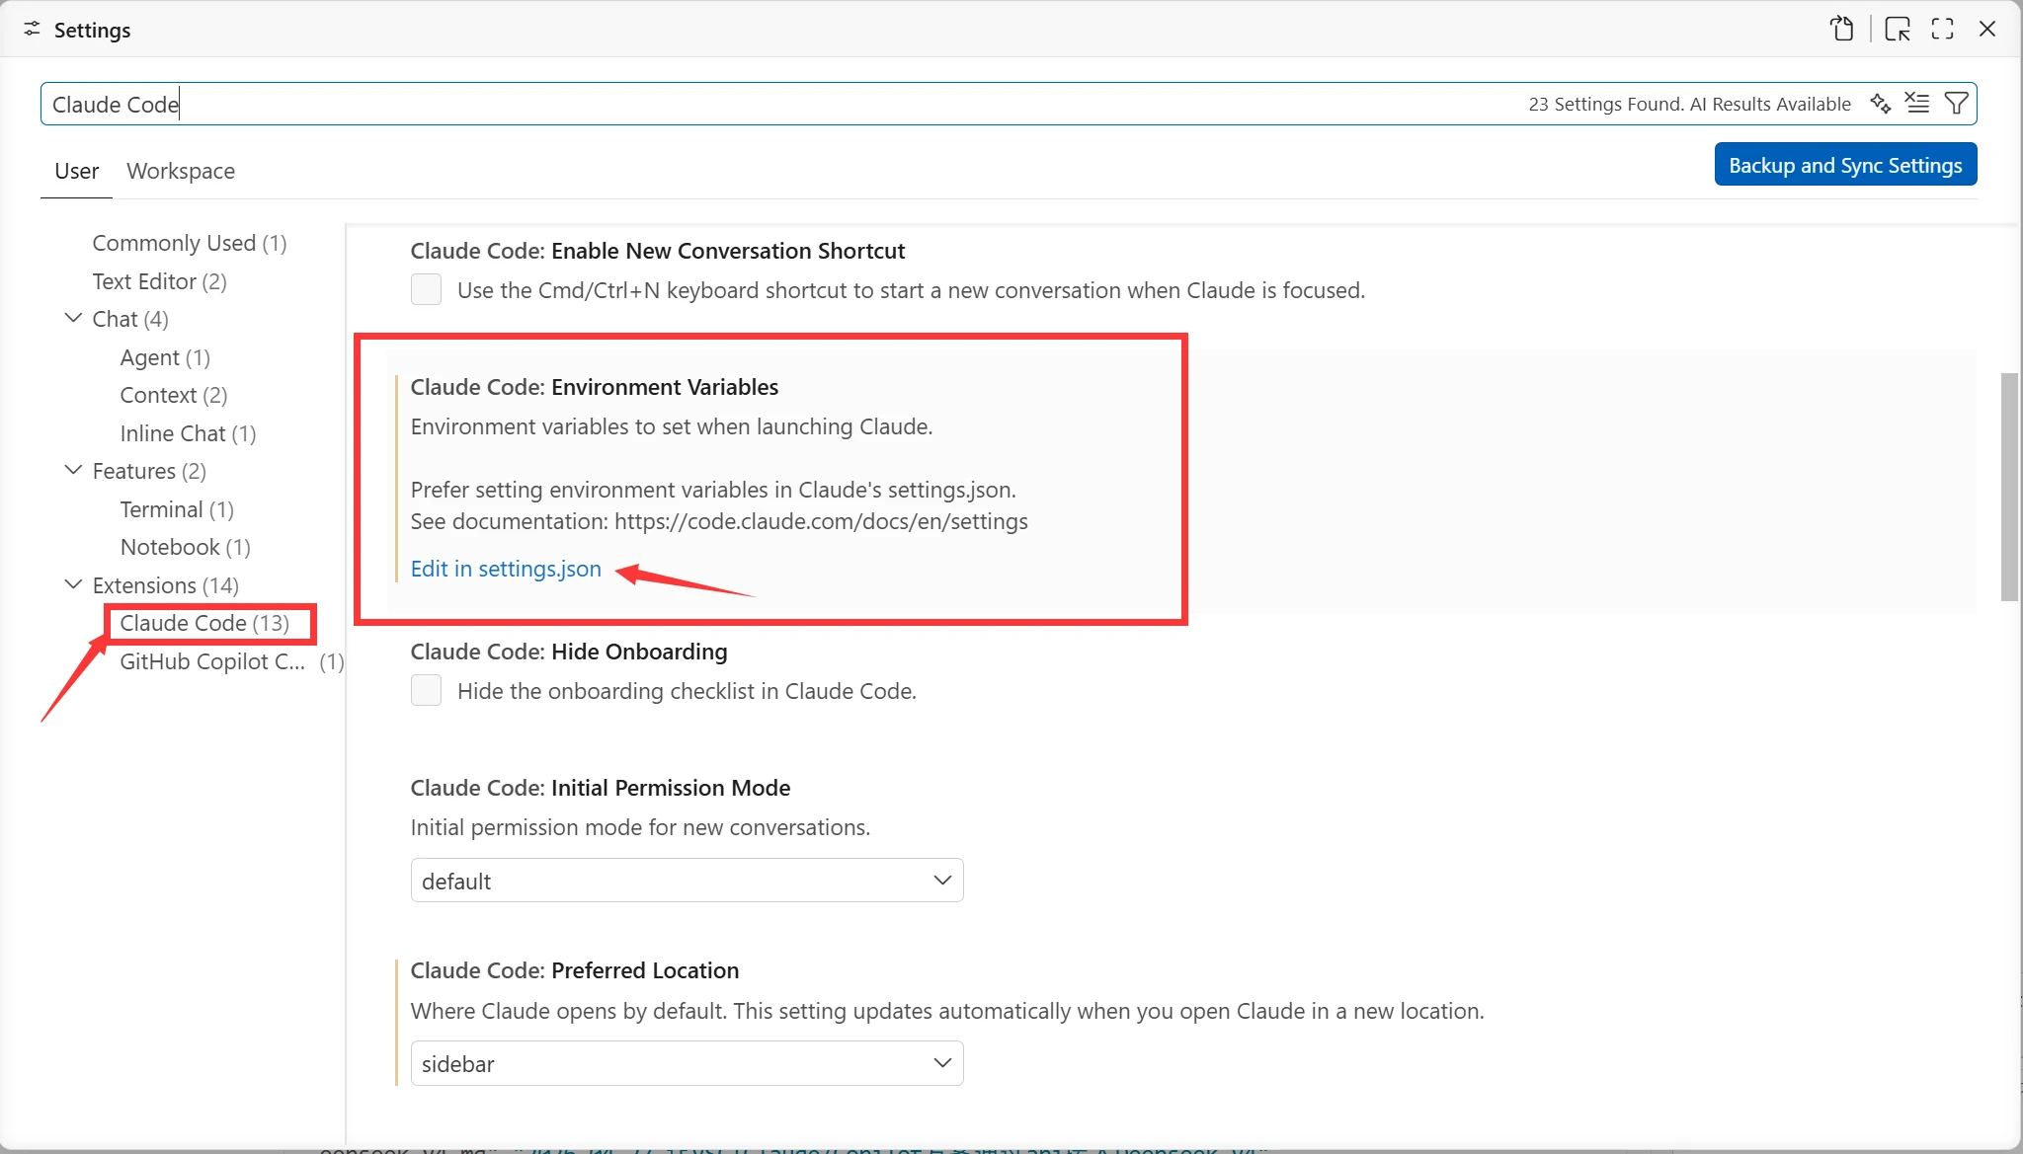Open Edit in settings.json link
The height and width of the screenshot is (1154, 2023).
click(x=506, y=569)
